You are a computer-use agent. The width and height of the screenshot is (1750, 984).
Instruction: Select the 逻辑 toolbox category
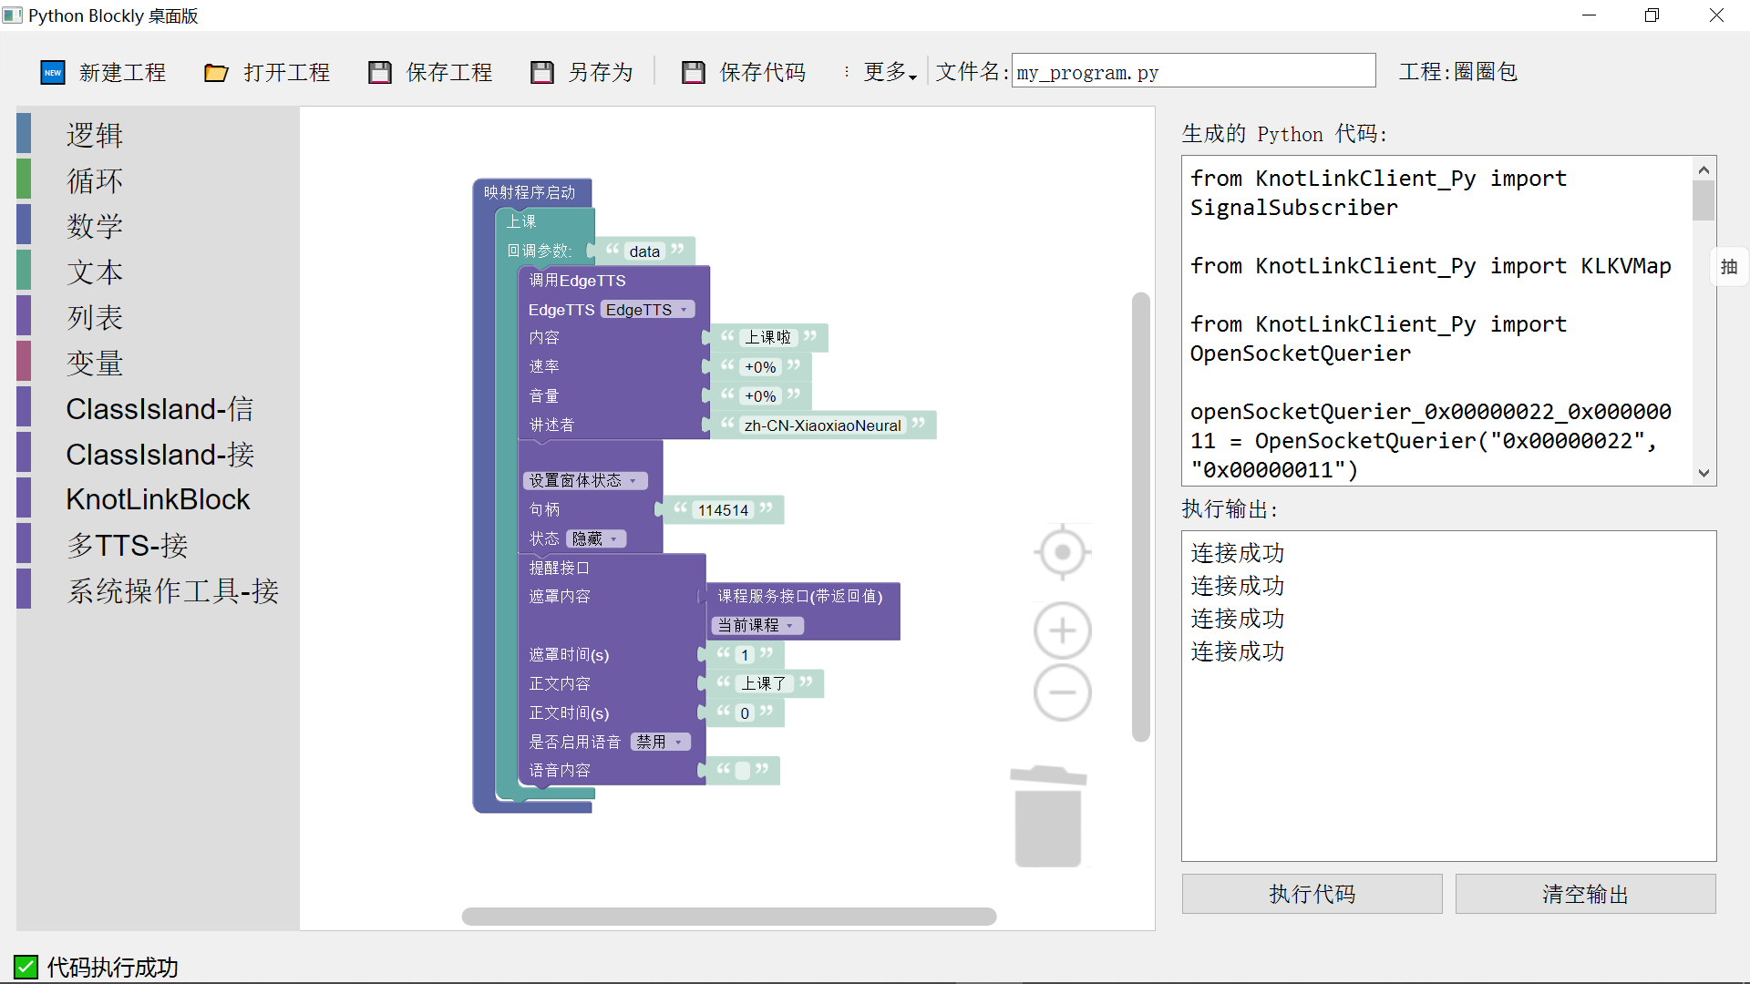(x=94, y=135)
